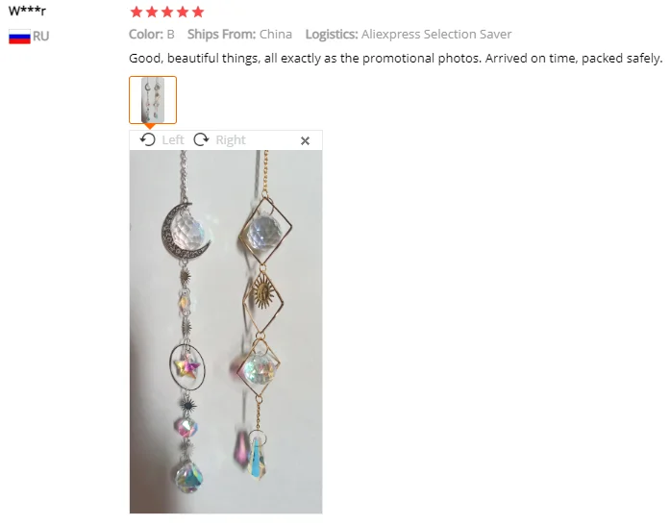The height and width of the screenshot is (525, 670).
Task: Click the second red rating star
Action: tap(152, 12)
